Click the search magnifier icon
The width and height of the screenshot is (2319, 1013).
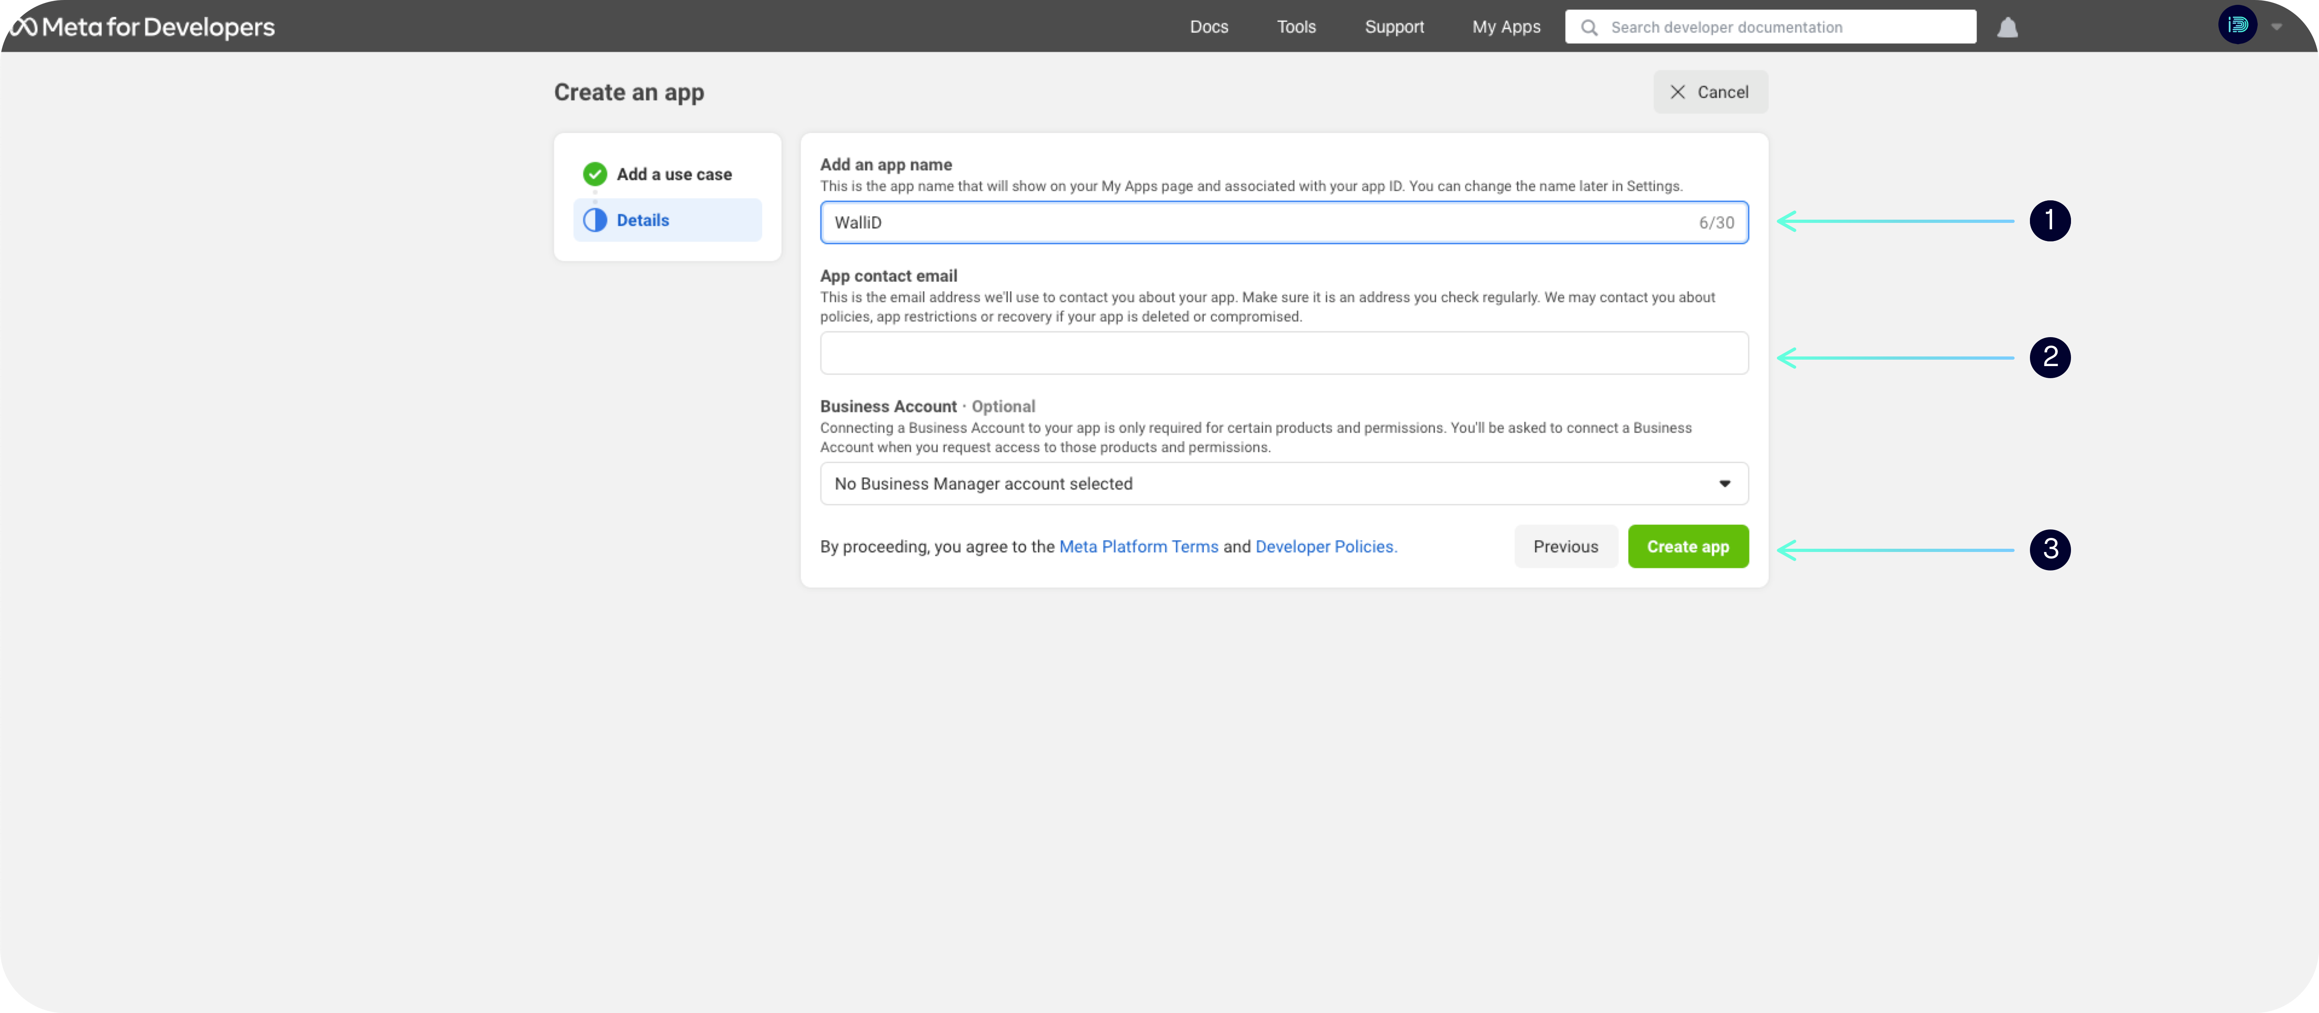[x=1589, y=27]
